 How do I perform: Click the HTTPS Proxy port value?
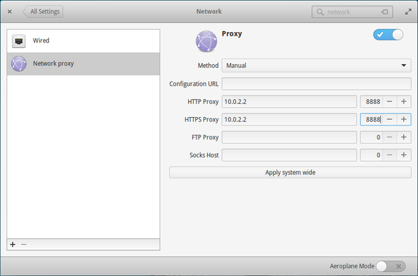(x=372, y=119)
